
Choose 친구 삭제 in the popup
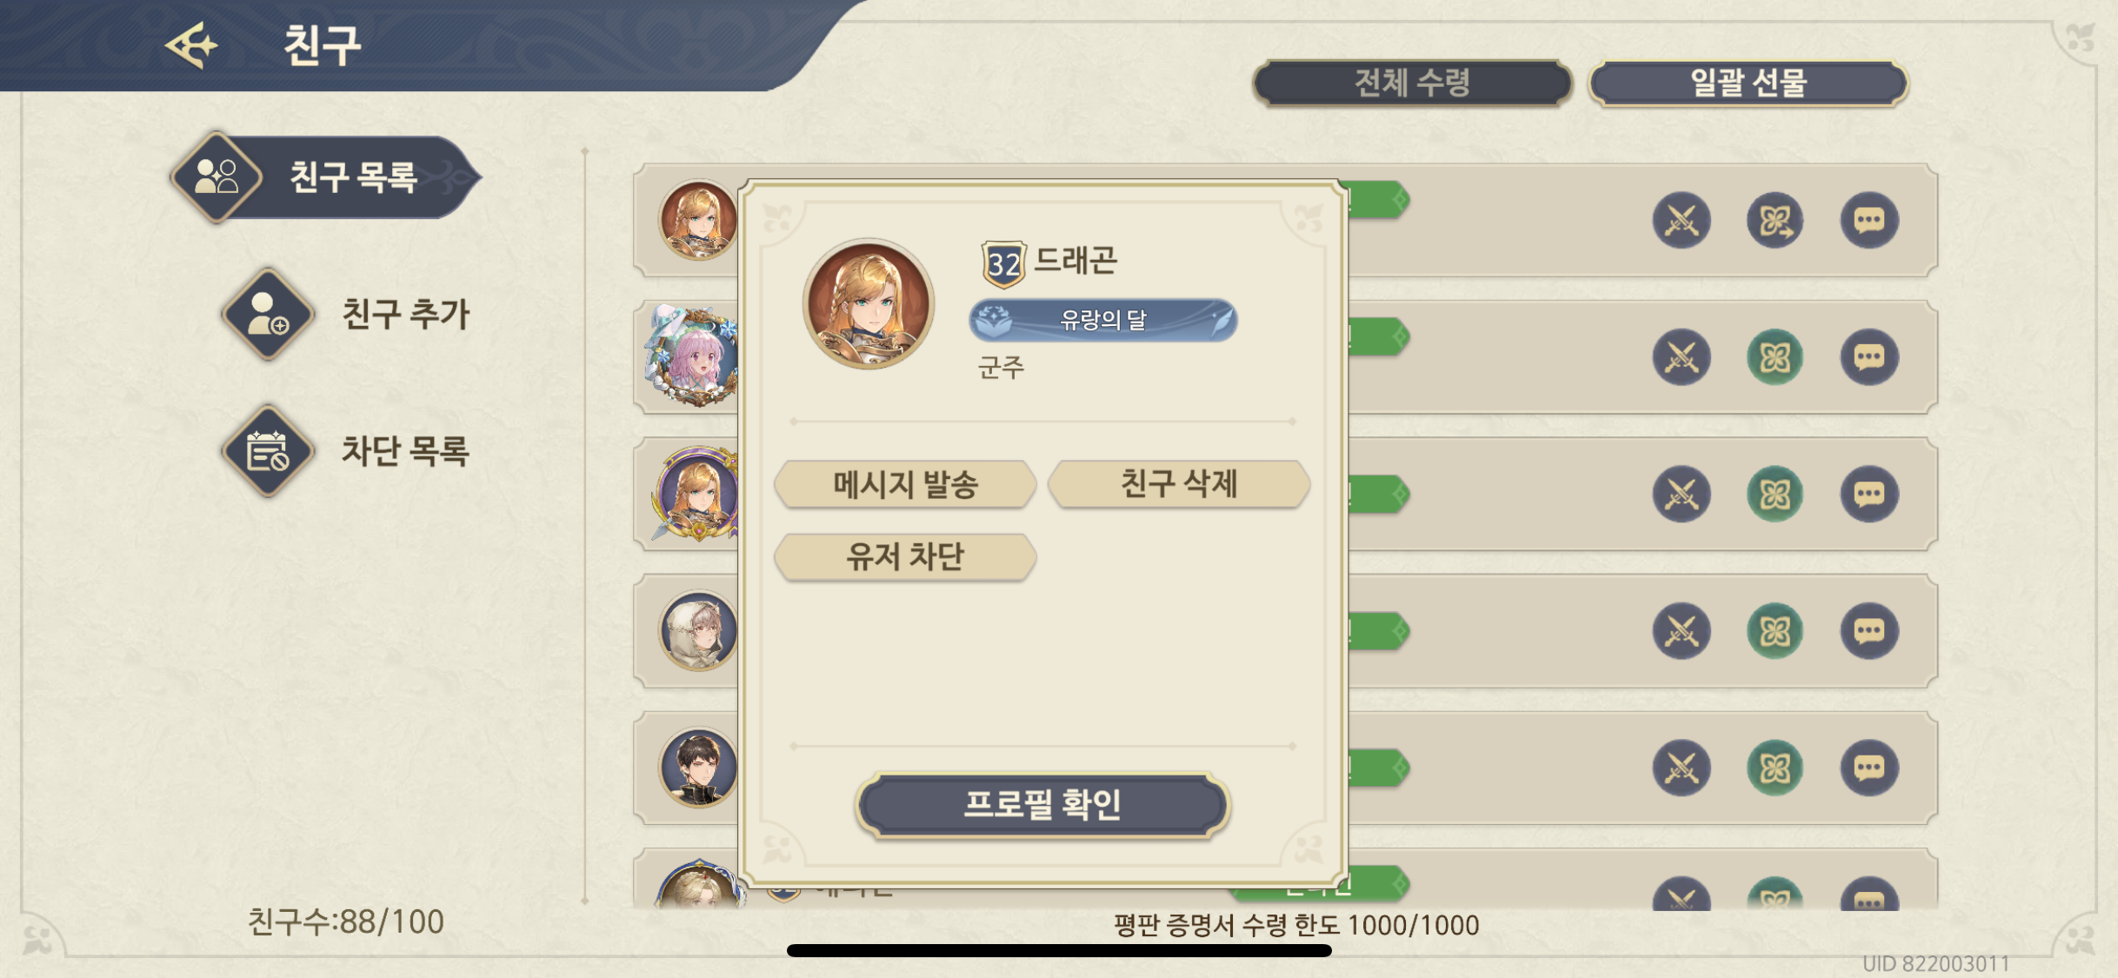[x=1179, y=483]
